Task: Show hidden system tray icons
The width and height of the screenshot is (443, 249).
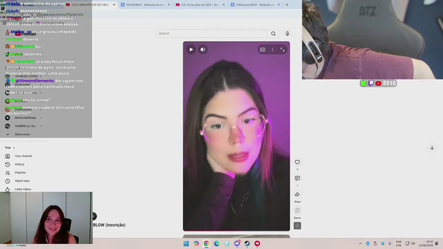Action: pyautogui.click(x=360, y=243)
